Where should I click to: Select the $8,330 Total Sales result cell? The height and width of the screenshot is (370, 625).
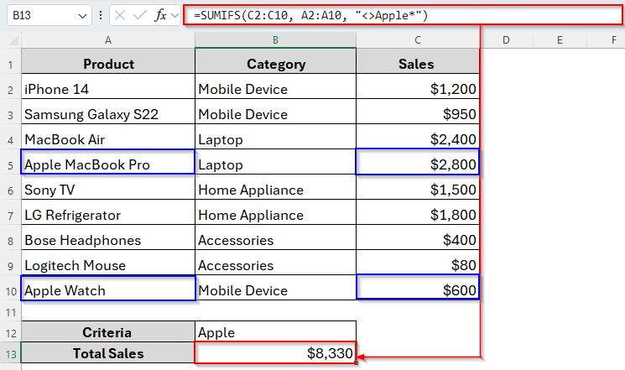pos(275,353)
